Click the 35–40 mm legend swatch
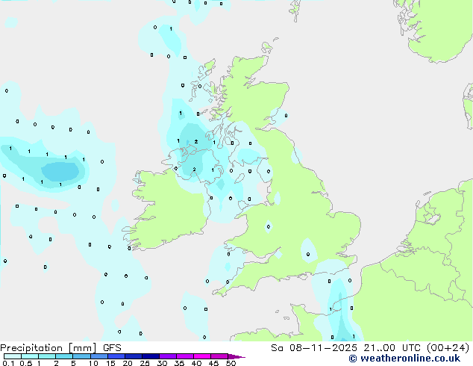This screenshot has height=366, width=473. [185, 356]
